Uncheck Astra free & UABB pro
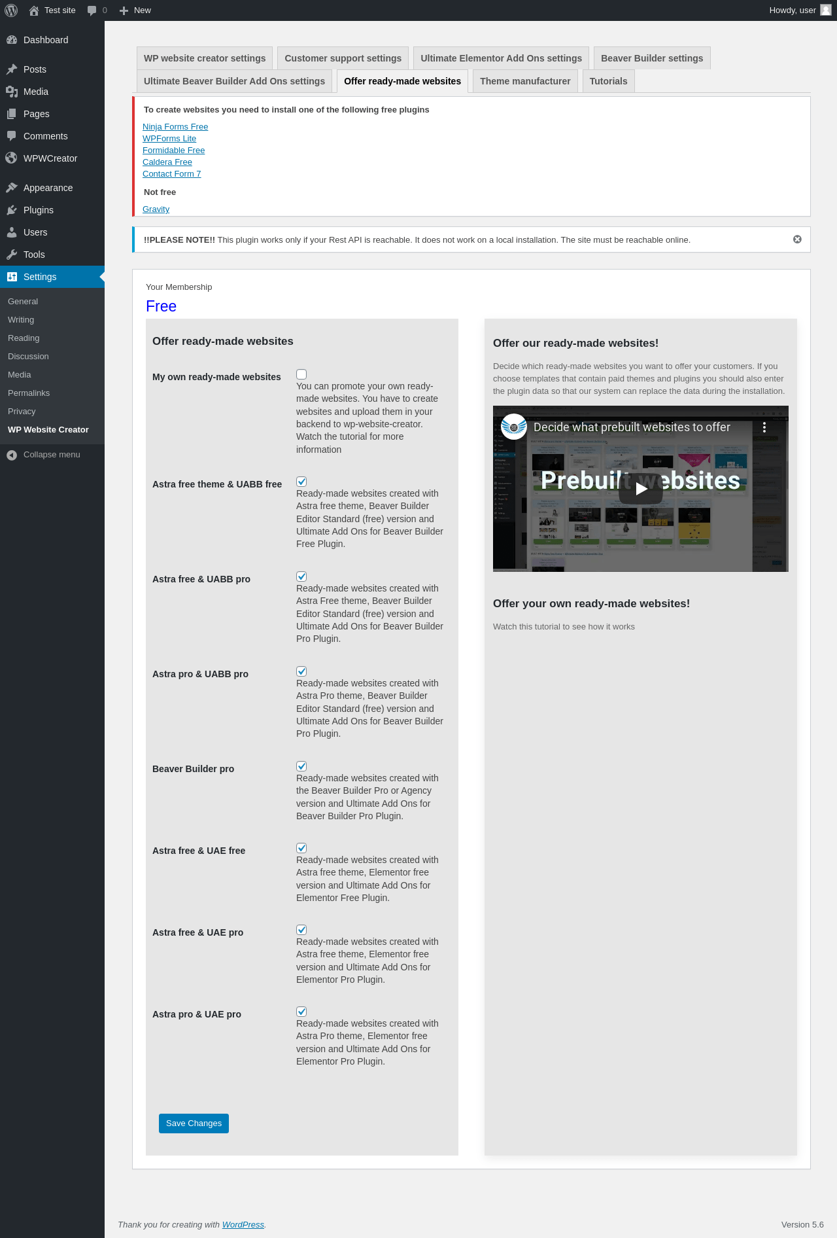The width and height of the screenshot is (837, 1238). pyautogui.click(x=301, y=576)
